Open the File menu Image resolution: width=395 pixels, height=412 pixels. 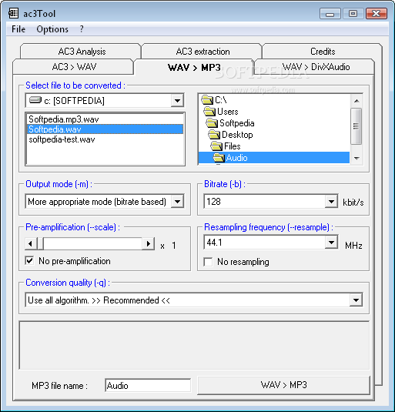18,29
